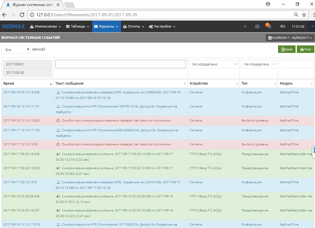315x228 pixels.
Task: Open messages via the envelope icon
Action: 257,27
